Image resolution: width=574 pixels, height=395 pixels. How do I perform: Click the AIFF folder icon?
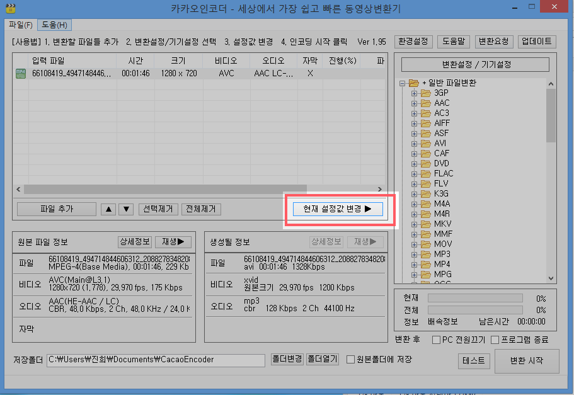[425, 123]
